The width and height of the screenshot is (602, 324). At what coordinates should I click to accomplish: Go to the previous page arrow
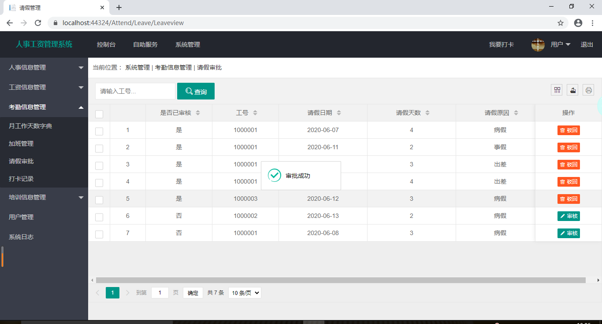(98, 293)
